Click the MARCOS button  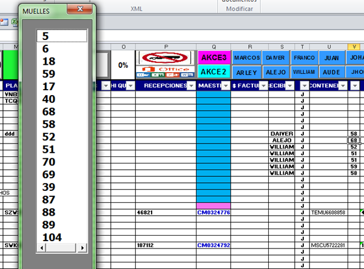[x=247, y=58]
